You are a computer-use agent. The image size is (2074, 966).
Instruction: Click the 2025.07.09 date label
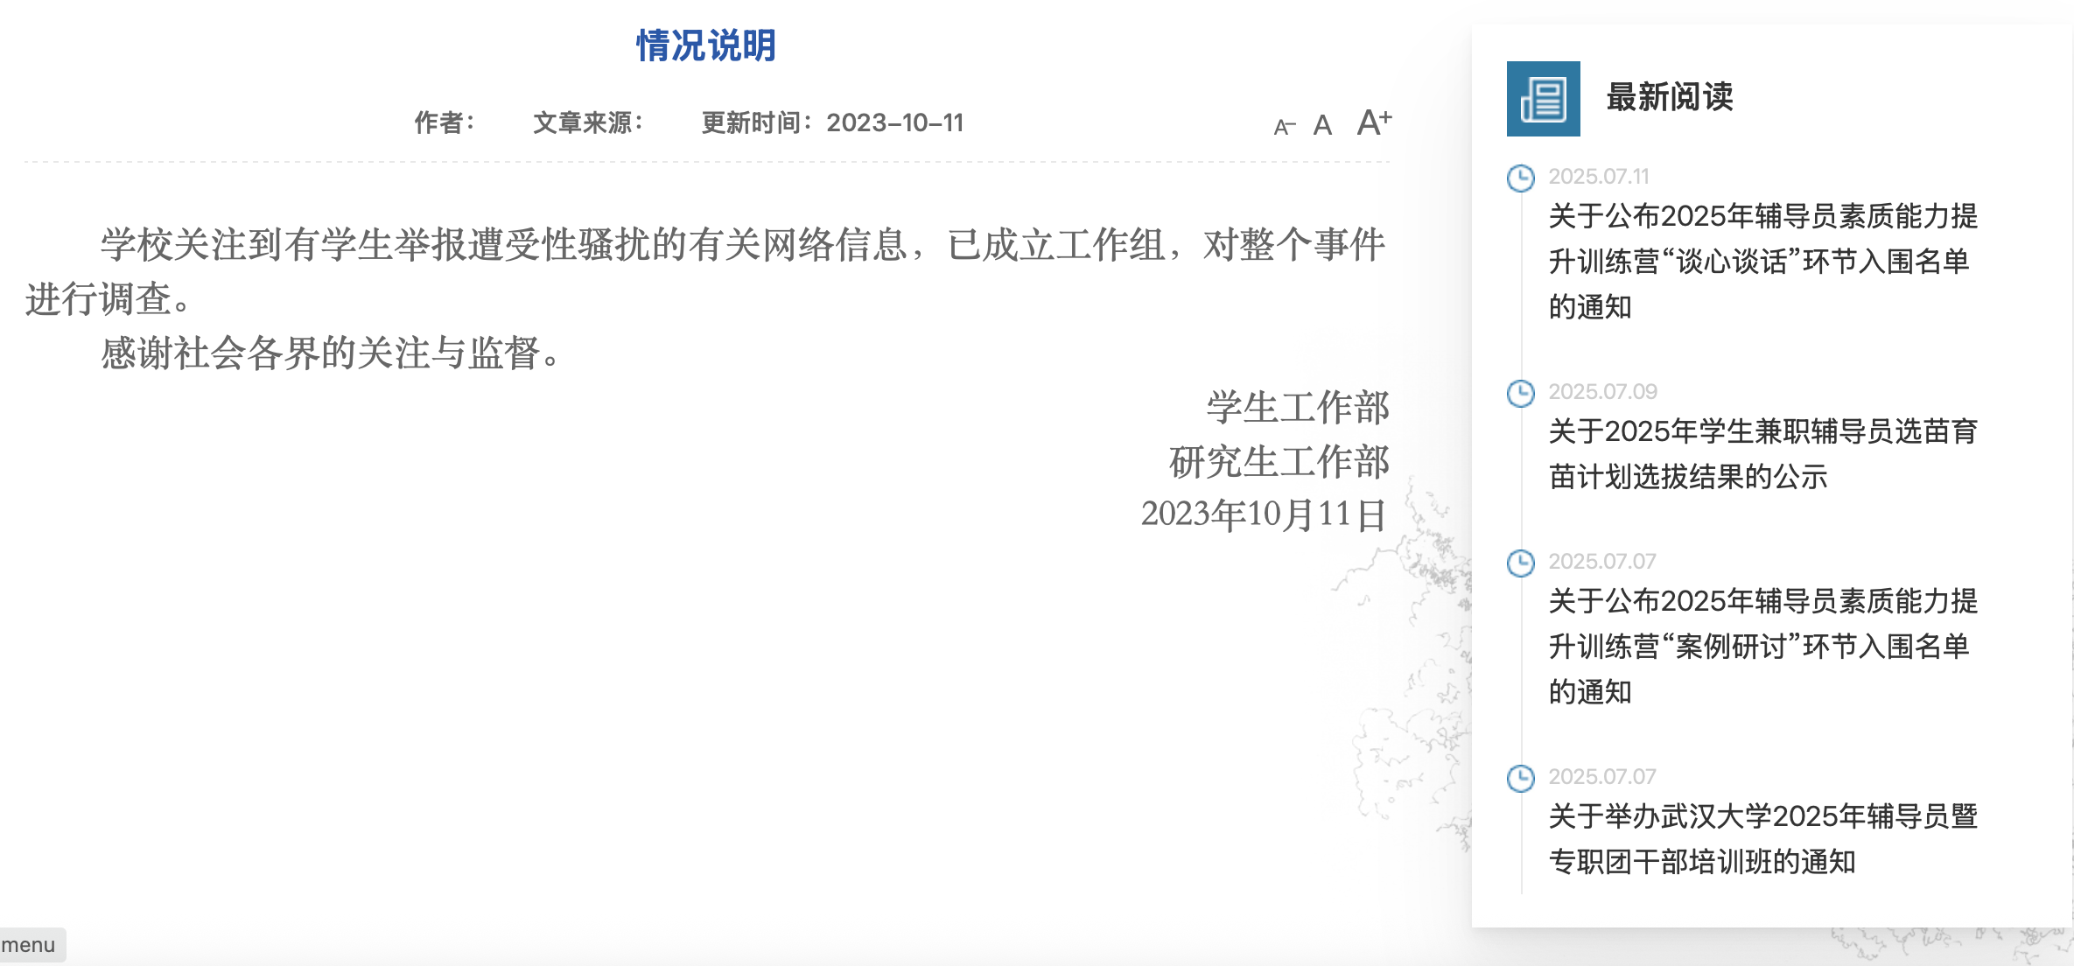[x=1602, y=392]
